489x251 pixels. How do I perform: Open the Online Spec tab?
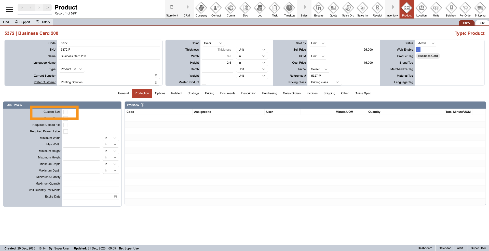click(x=362, y=93)
